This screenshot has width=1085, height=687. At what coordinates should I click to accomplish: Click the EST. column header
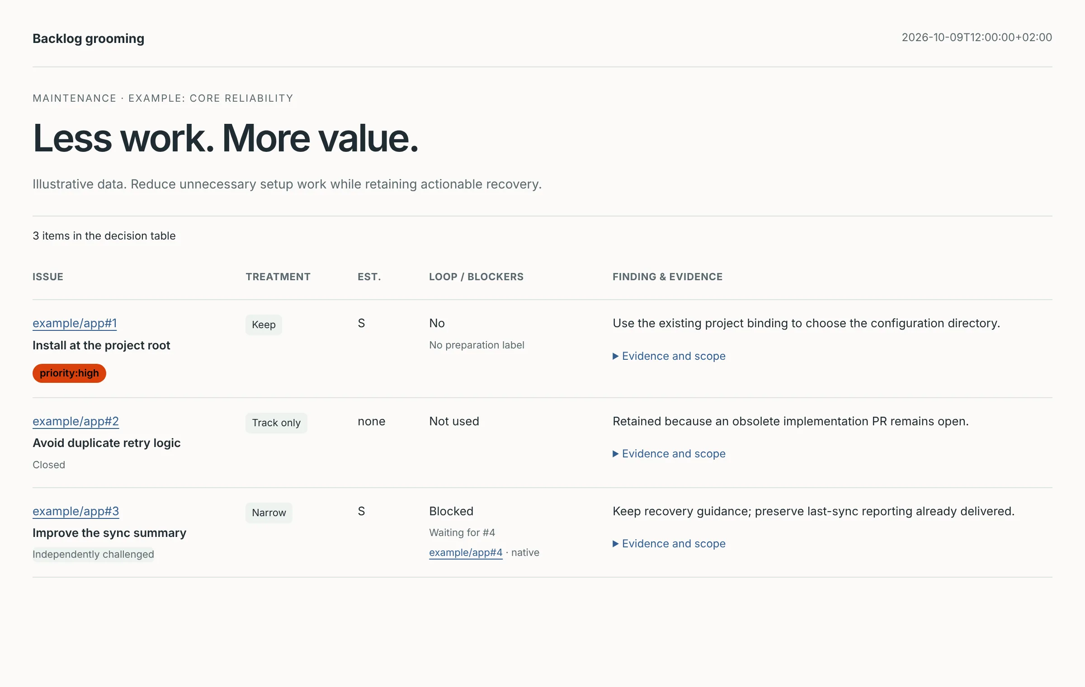coord(369,277)
